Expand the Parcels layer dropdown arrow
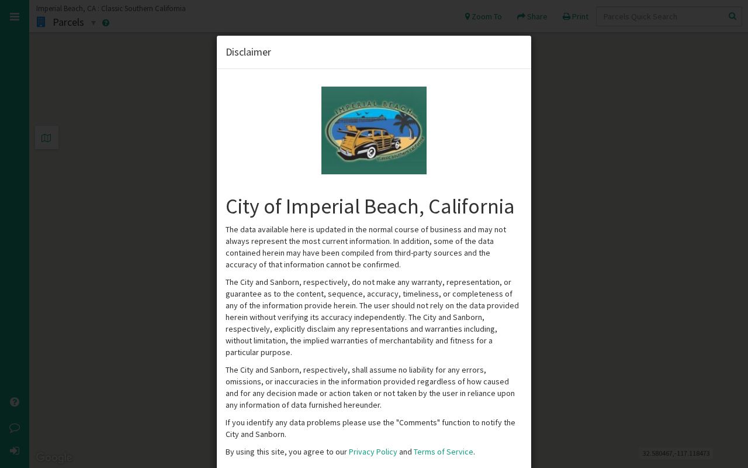This screenshot has width=748, height=468. coord(93,23)
